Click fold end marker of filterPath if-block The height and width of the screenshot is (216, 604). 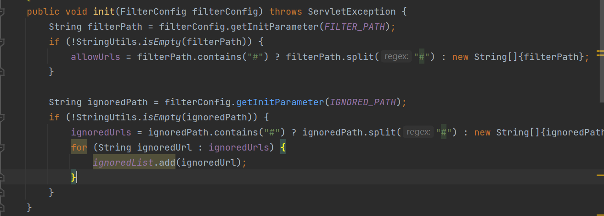pos(1,72)
